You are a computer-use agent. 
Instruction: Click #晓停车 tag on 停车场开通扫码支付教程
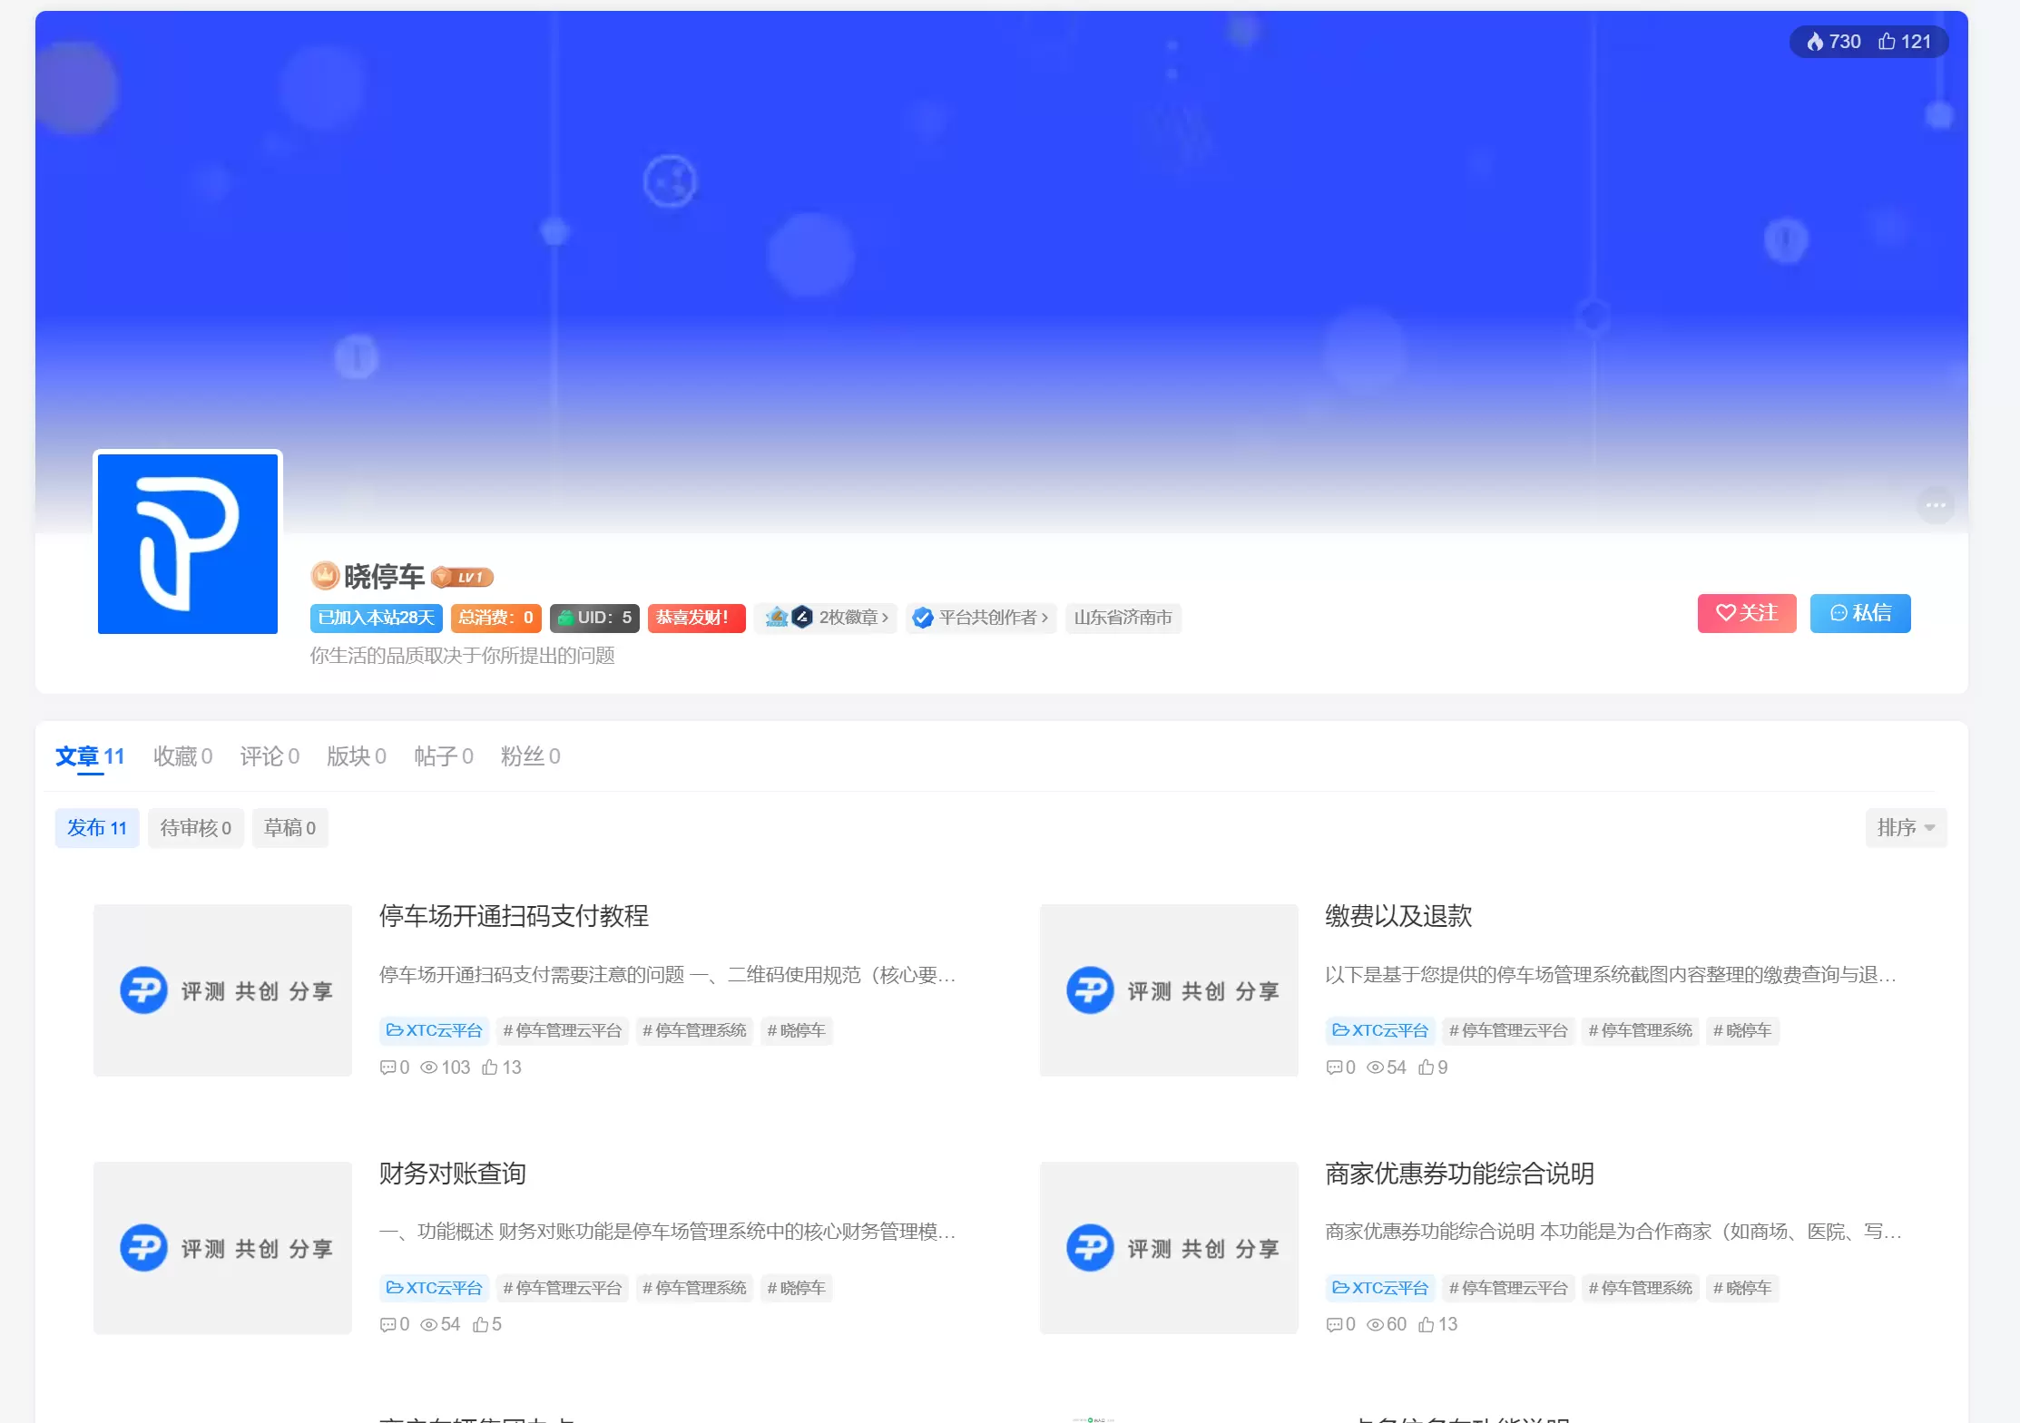tap(796, 1030)
